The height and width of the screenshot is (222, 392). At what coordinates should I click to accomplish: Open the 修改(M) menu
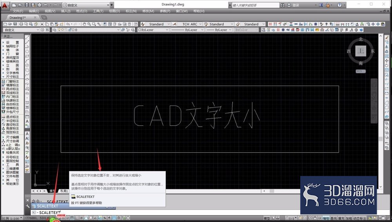point(148,11)
